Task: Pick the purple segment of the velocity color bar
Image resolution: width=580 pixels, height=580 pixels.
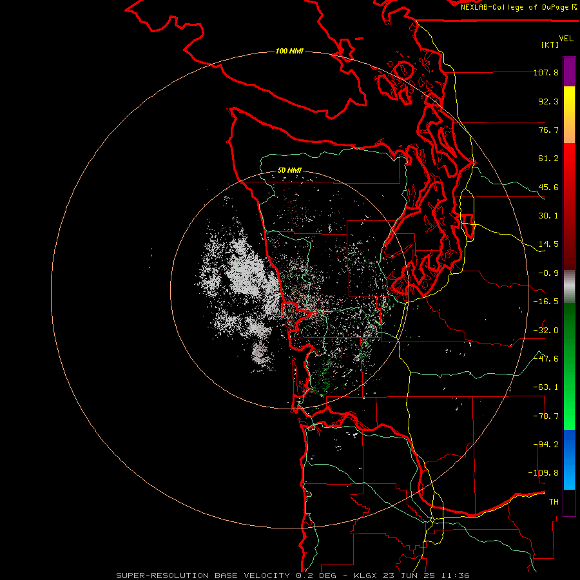Action: point(569,72)
